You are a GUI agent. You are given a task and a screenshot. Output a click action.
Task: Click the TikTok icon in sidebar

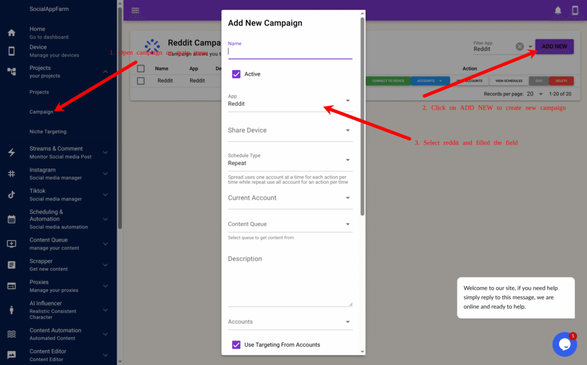tap(11, 195)
